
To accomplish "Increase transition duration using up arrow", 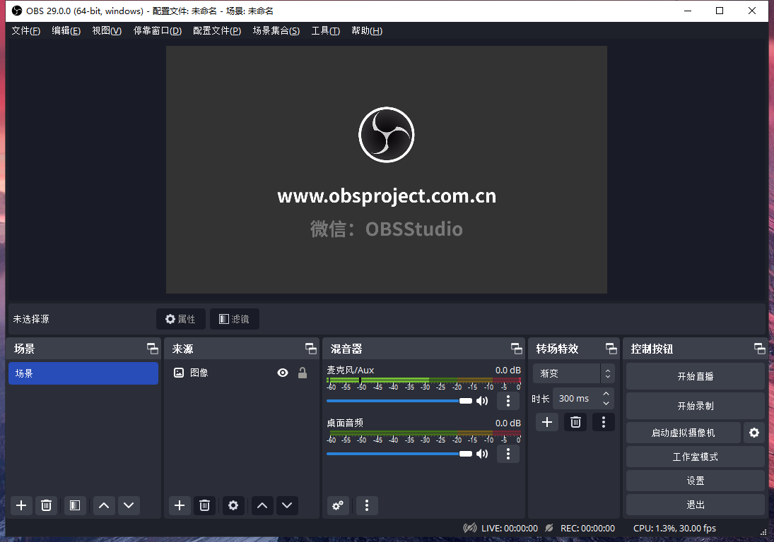I will pos(606,394).
